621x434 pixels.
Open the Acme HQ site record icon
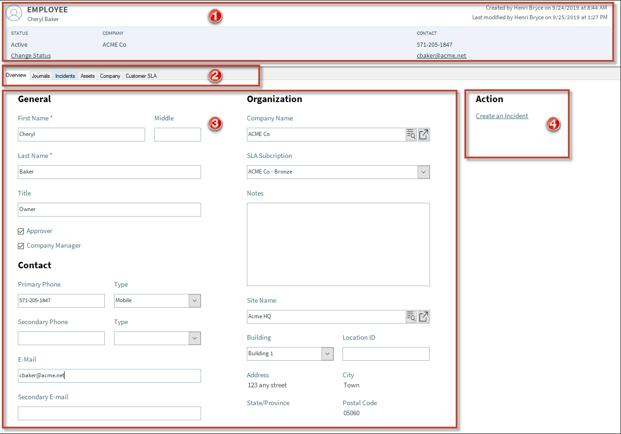point(423,316)
